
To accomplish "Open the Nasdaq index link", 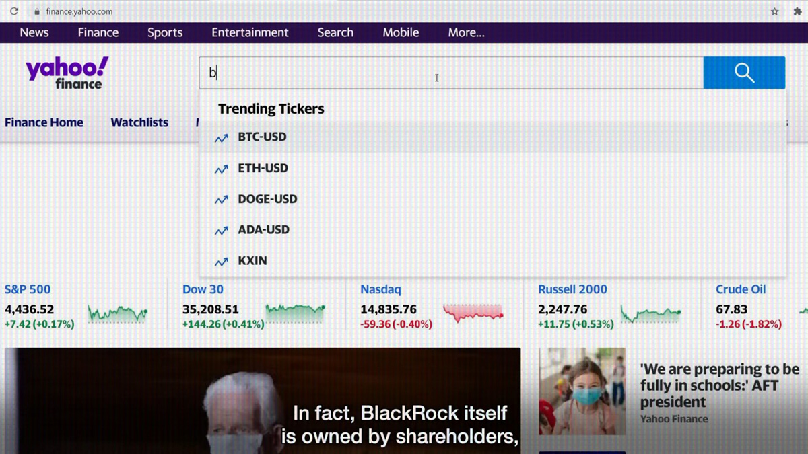I will 380,289.
